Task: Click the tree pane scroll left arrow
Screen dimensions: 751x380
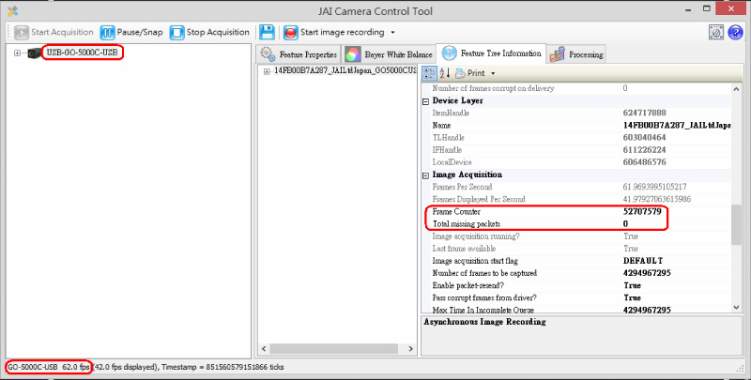Action: (264, 349)
